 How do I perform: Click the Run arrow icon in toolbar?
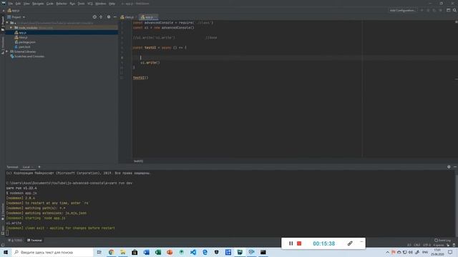pyautogui.click(x=422, y=11)
